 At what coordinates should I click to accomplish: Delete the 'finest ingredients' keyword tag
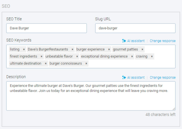click(41, 56)
